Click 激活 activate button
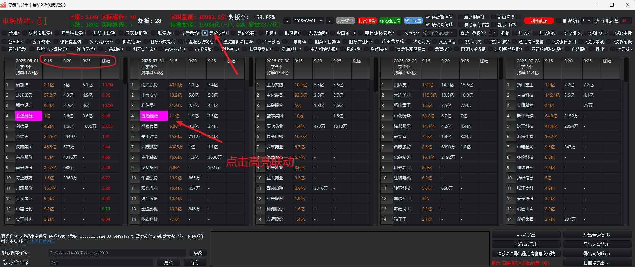635x267 pixels. tap(504, 33)
